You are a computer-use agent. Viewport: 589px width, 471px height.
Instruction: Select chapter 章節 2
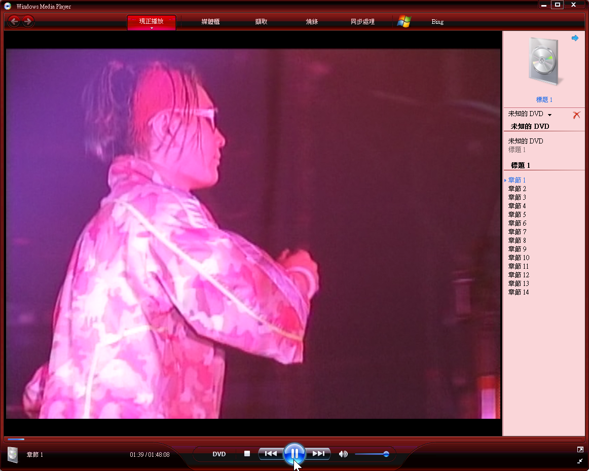517,189
